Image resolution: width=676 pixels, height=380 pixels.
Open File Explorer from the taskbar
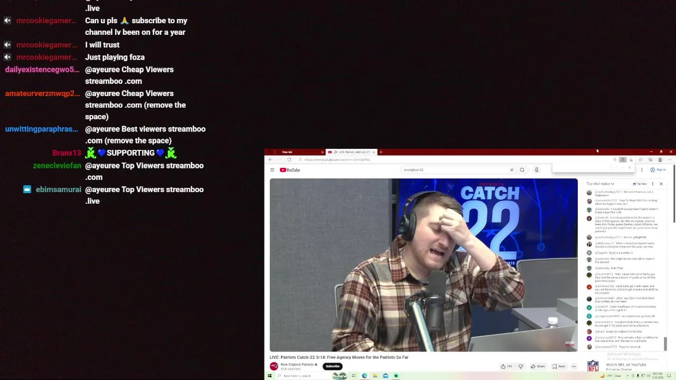374,376
